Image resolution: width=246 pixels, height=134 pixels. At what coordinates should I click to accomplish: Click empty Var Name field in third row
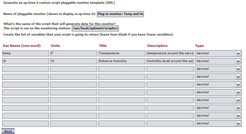pyautogui.click(x=25, y=69)
